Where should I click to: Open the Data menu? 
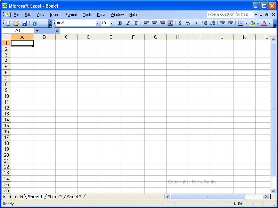tap(101, 15)
